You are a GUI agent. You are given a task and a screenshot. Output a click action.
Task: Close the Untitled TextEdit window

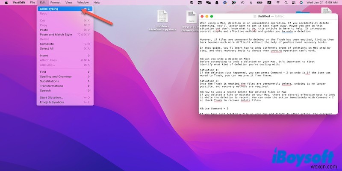pyautogui.click(x=202, y=16)
